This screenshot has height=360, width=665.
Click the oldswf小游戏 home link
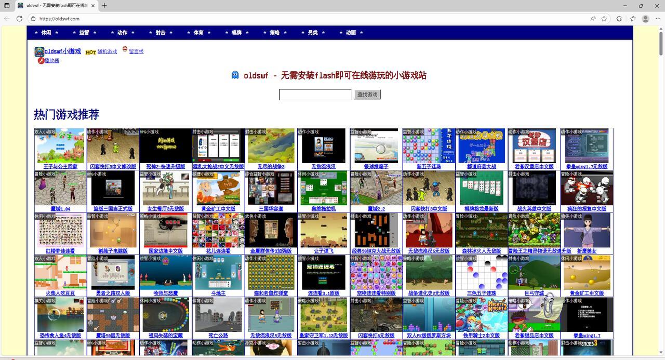click(x=63, y=51)
